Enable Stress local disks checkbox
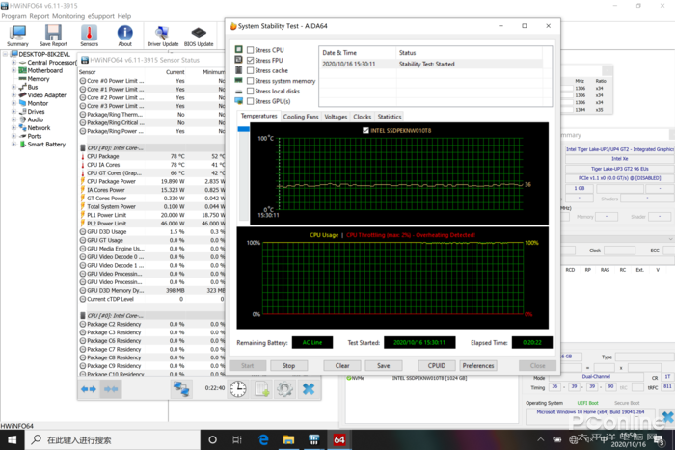 point(250,92)
